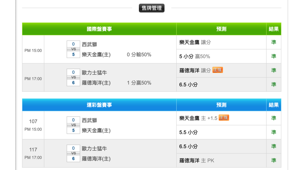The width and height of the screenshot is (297, 170).
Task: Select the 主推 badge beside 羅德海洋 讓分
Action: [218, 70]
